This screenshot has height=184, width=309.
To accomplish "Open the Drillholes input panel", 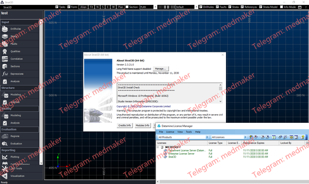I will [19, 29].
